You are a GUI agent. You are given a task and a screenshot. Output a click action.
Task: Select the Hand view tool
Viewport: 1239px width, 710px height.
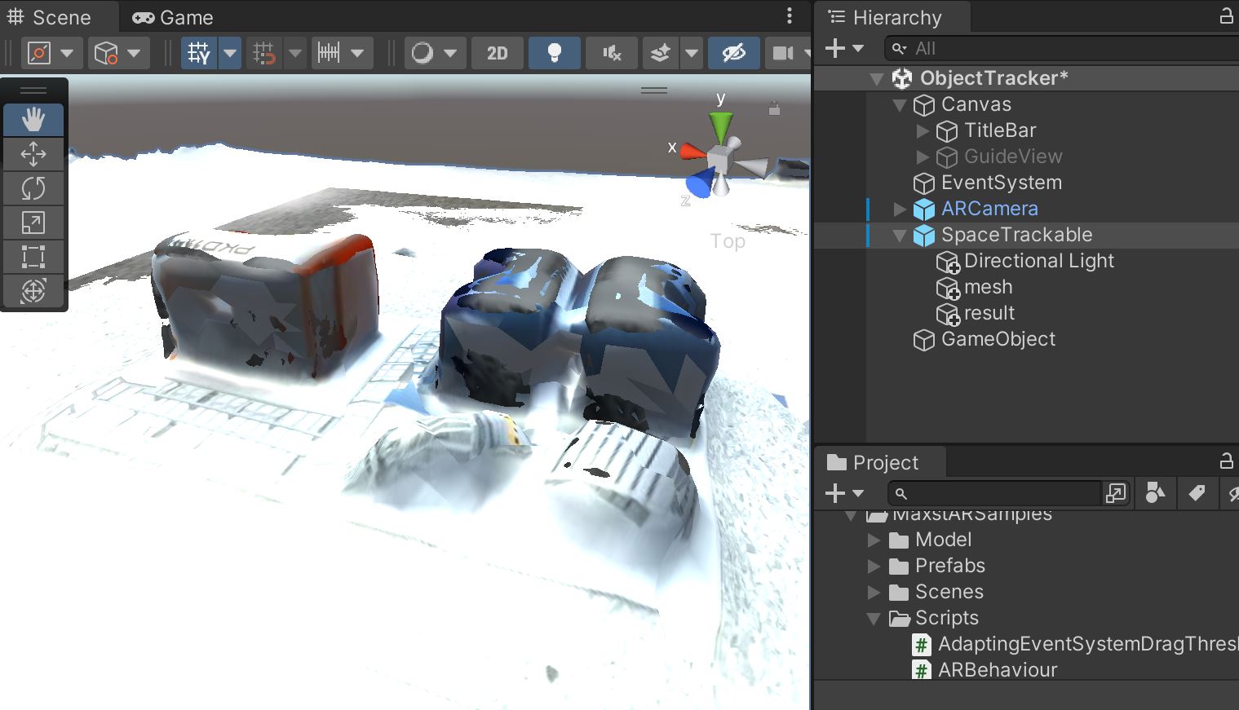tap(33, 120)
